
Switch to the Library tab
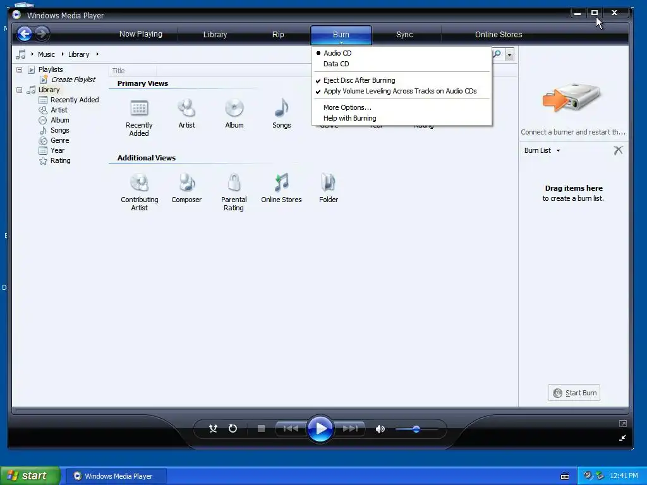(x=215, y=34)
